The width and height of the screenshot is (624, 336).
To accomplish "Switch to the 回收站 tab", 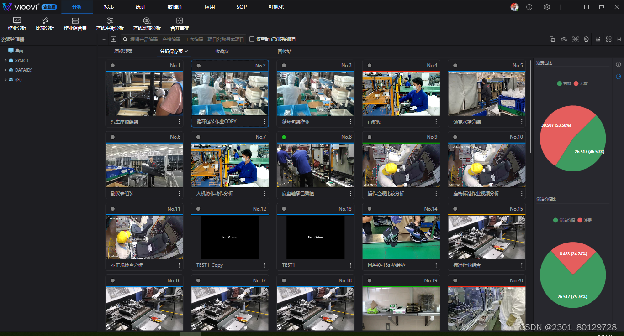I will click(x=285, y=52).
